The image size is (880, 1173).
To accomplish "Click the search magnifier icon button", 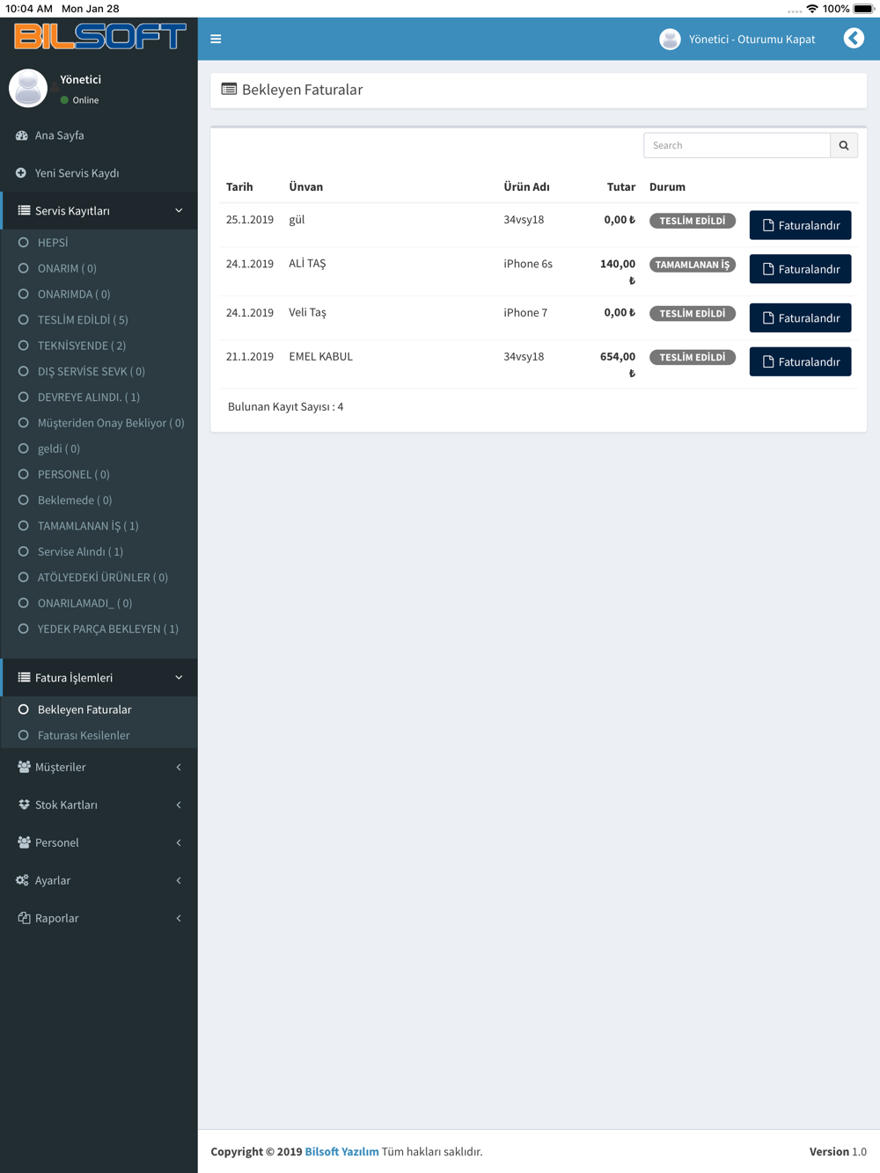I will pyautogui.click(x=844, y=145).
